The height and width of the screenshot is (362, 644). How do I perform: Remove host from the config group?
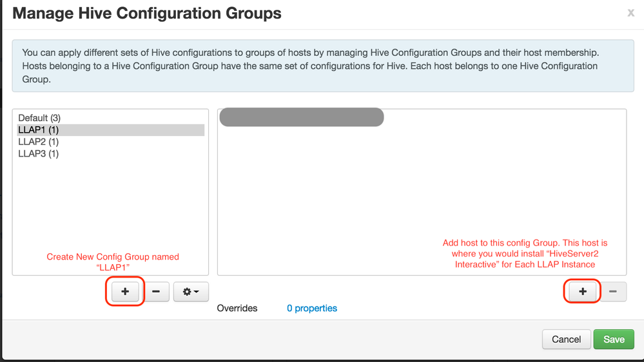613,291
